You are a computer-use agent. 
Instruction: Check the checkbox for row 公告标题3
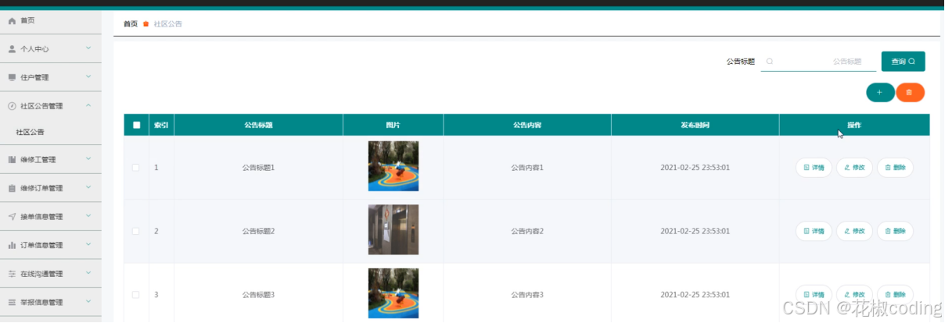pyautogui.click(x=136, y=294)
